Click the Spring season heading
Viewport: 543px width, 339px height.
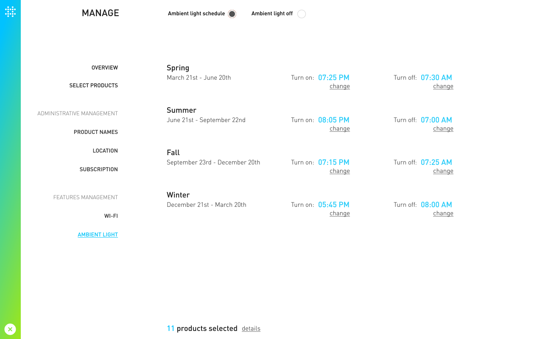[178, 68]
